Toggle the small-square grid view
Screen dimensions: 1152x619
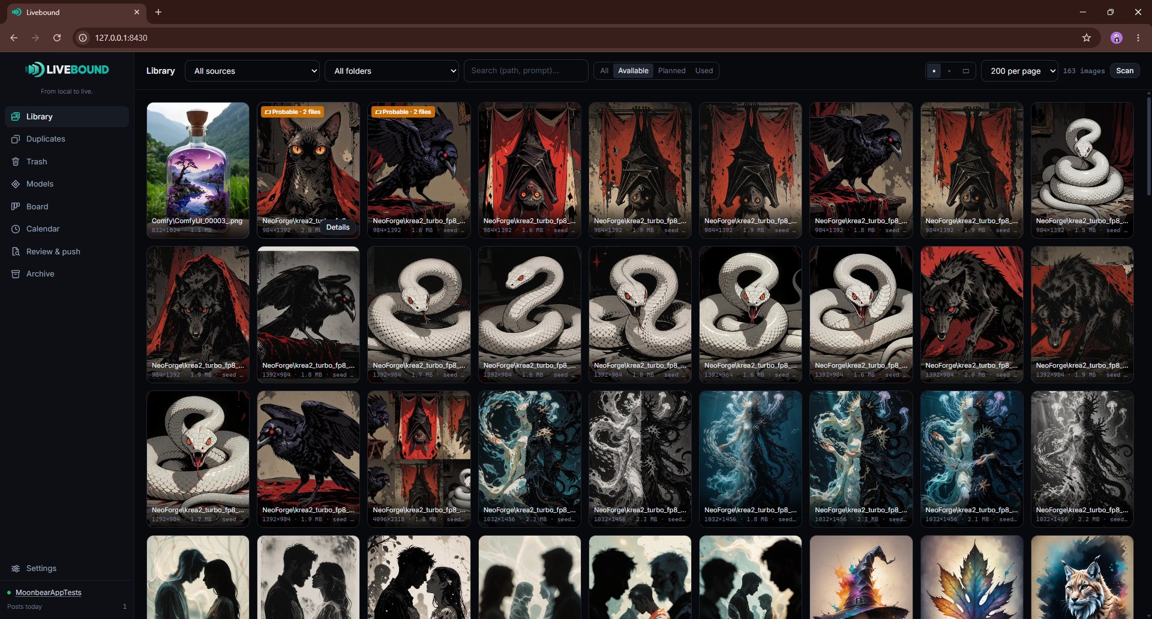pos(949,71)
